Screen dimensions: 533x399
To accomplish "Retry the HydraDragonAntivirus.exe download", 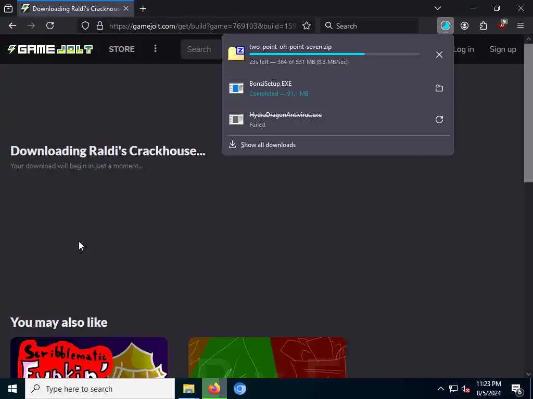I will pyautogui.click(x=439, y=119).
